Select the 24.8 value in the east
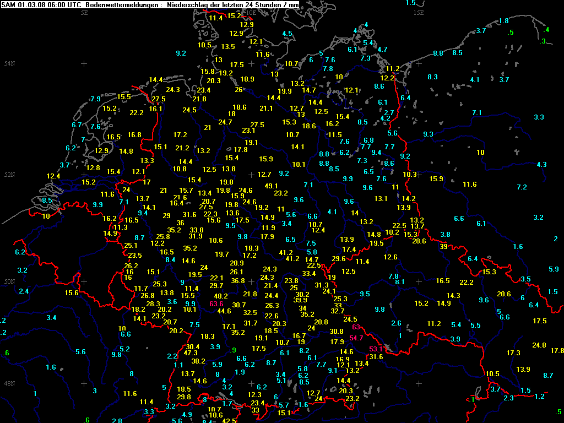The image size is (564, 423). tap(539, 345)
